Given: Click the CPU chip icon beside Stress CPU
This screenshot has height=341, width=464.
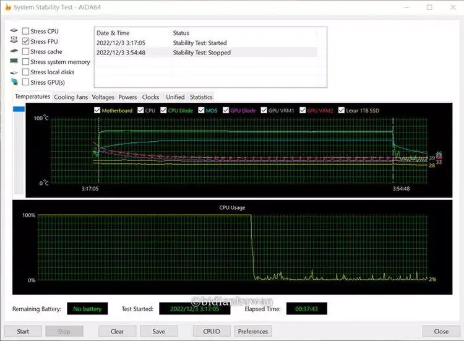Looking at the screenshot, I should (14, 31).
